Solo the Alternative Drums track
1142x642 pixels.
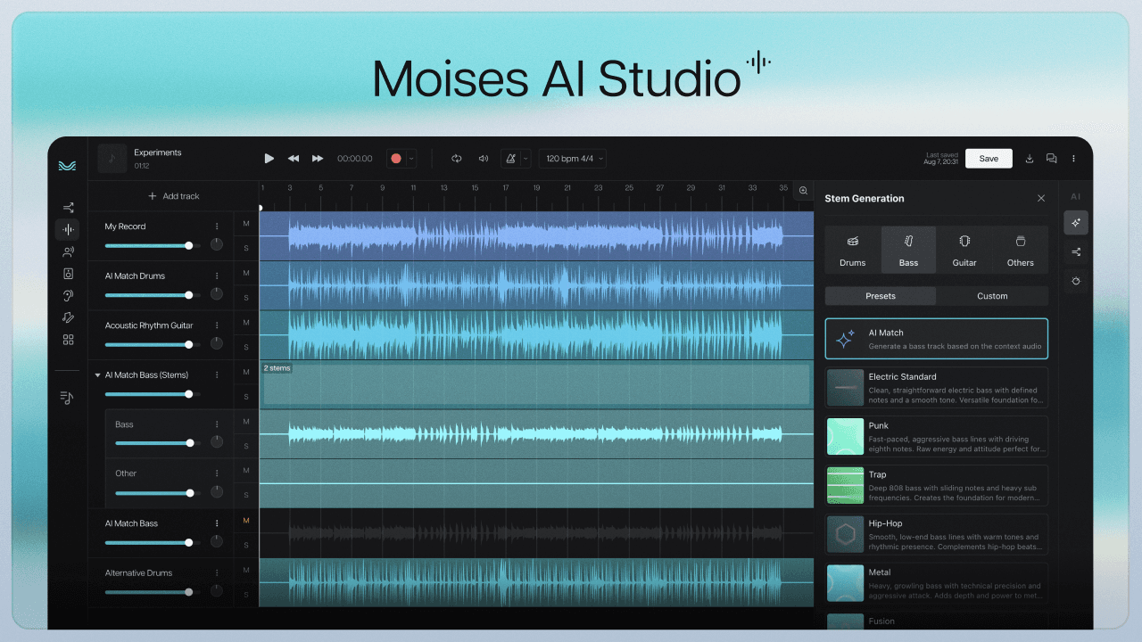[246, 595]
